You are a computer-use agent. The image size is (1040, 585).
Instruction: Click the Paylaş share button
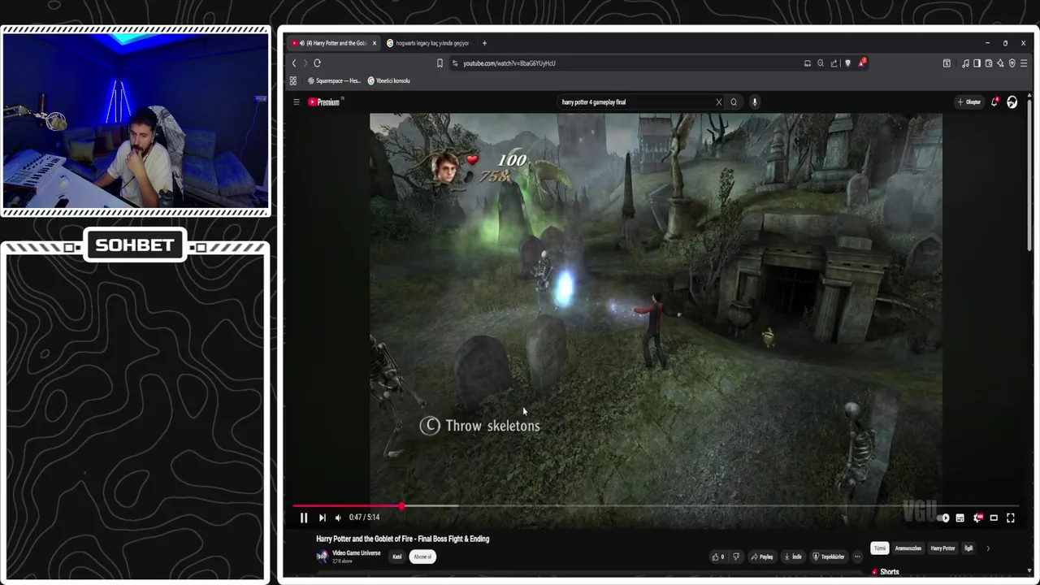[x=762, y=557]
